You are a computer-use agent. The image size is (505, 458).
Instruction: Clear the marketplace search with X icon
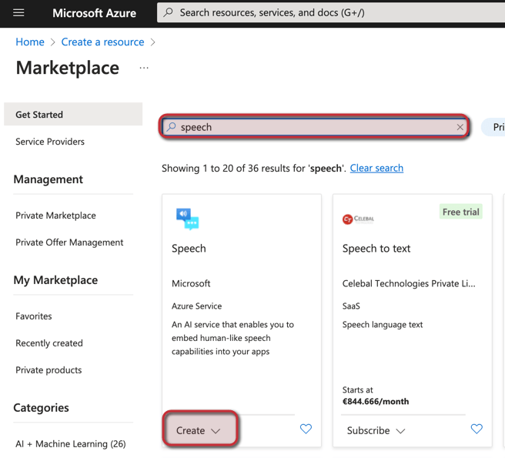pyautogui.click(x=460, y=127)
